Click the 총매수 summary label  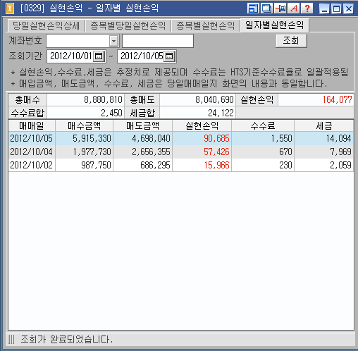27,100
